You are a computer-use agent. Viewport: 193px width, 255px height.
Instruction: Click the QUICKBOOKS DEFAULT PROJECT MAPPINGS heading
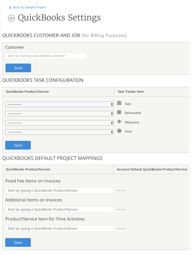pyautogui.click(x=52, y=158)
